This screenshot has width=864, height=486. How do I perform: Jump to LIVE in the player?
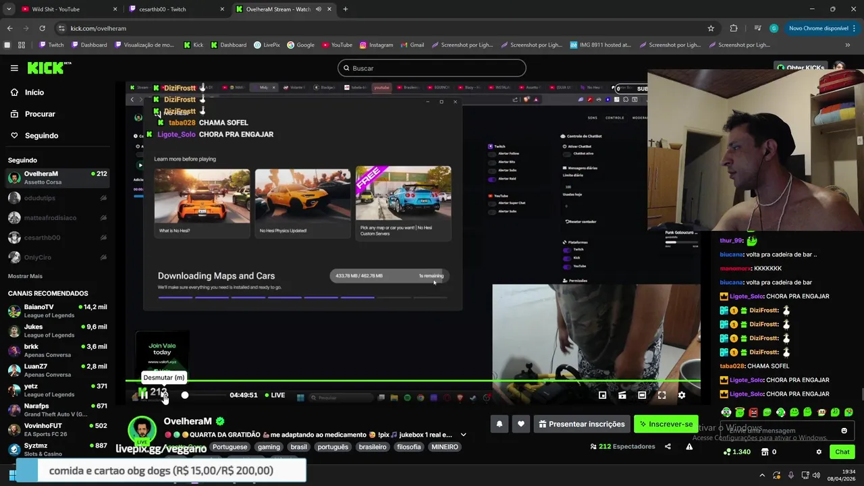275,396
